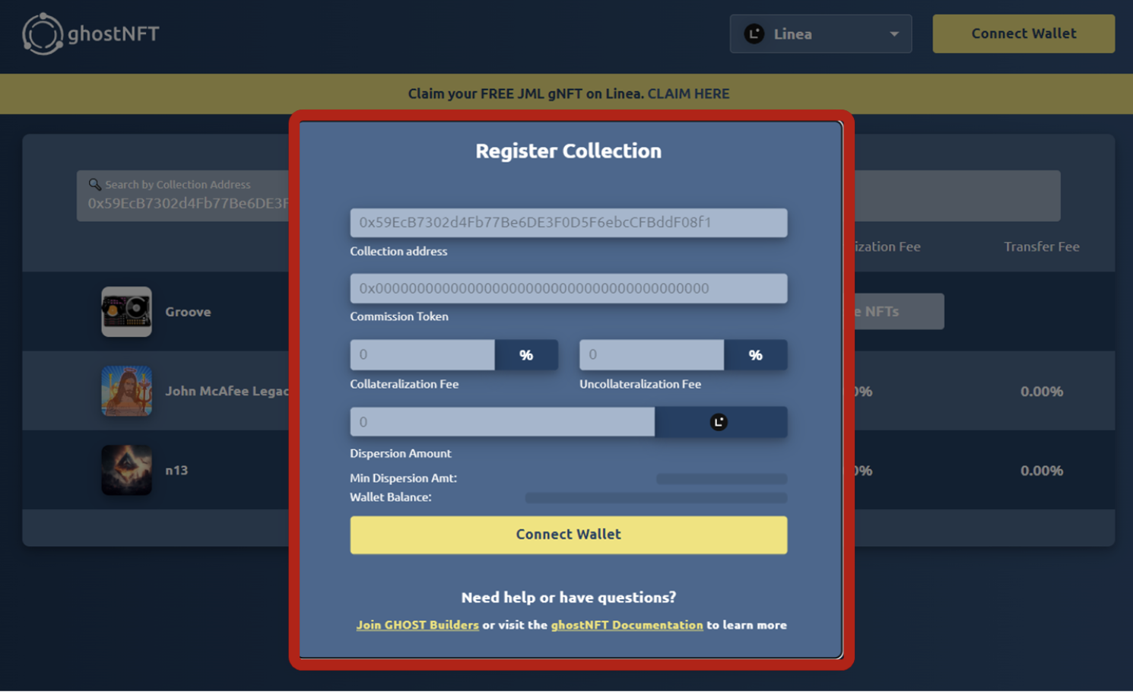Click the Wallet Balance label

[390, 497]
